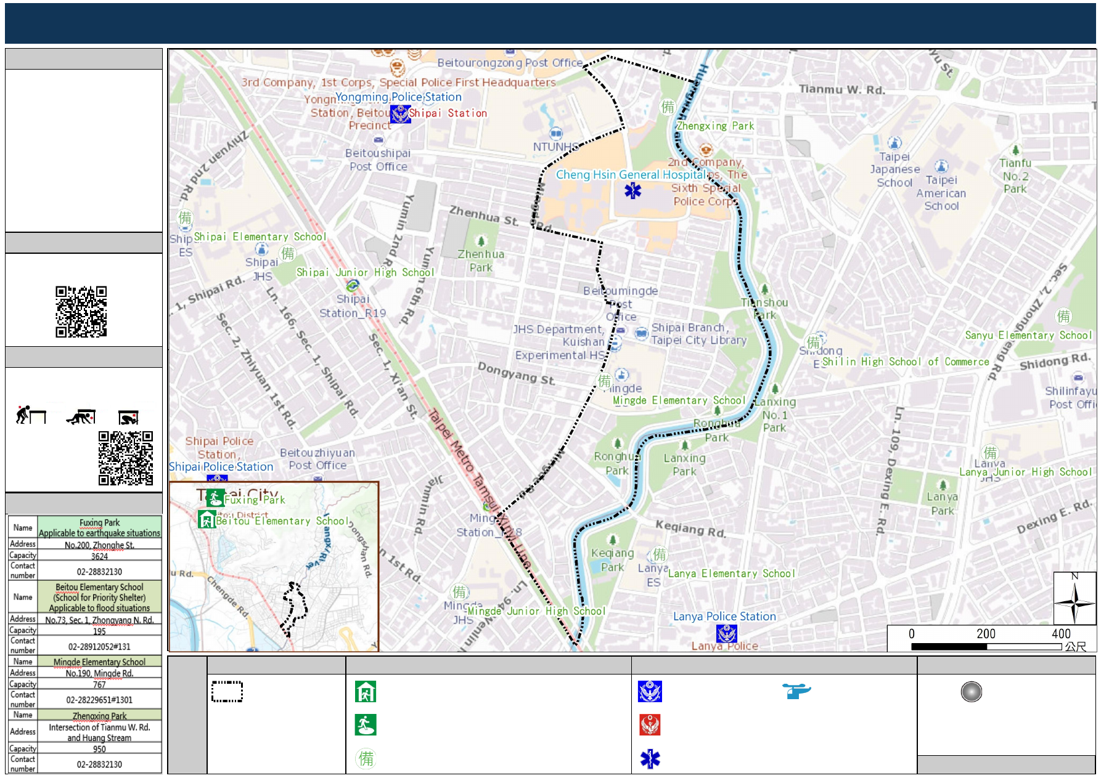This screenshot has width=1101, height=778.
Task: Click the green shelter house icon in the legend
Action: pyautogui.click(x=366, y=692)
